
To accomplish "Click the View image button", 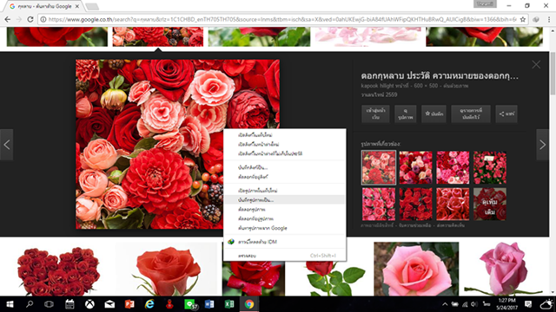I will tap(406, 114).
